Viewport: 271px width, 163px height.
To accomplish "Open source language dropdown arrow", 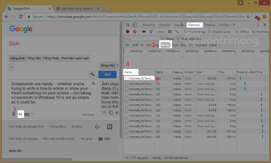I will coord(12,67).
